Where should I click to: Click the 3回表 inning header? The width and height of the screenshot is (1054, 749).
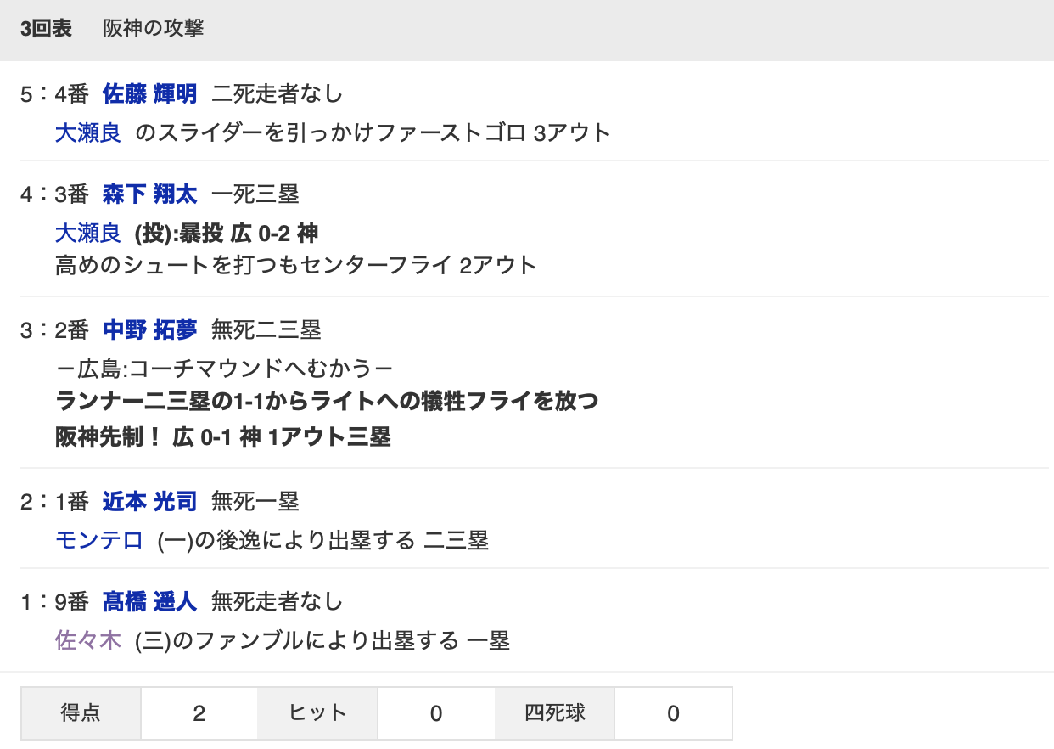46,29
